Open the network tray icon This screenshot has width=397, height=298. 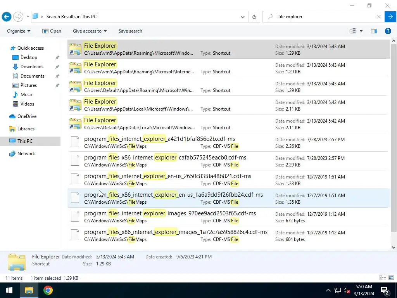click(338, 290)
